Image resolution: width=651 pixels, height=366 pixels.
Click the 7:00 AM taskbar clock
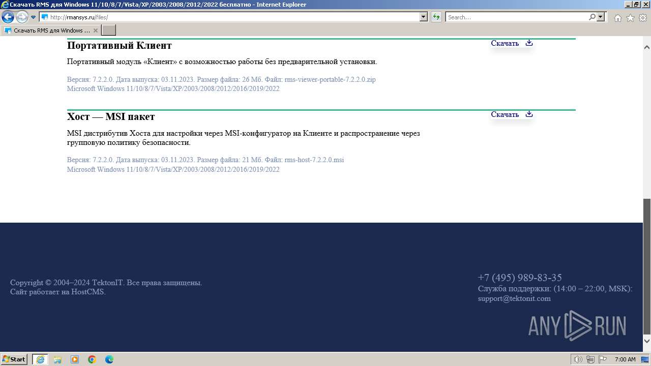point(625,359)
